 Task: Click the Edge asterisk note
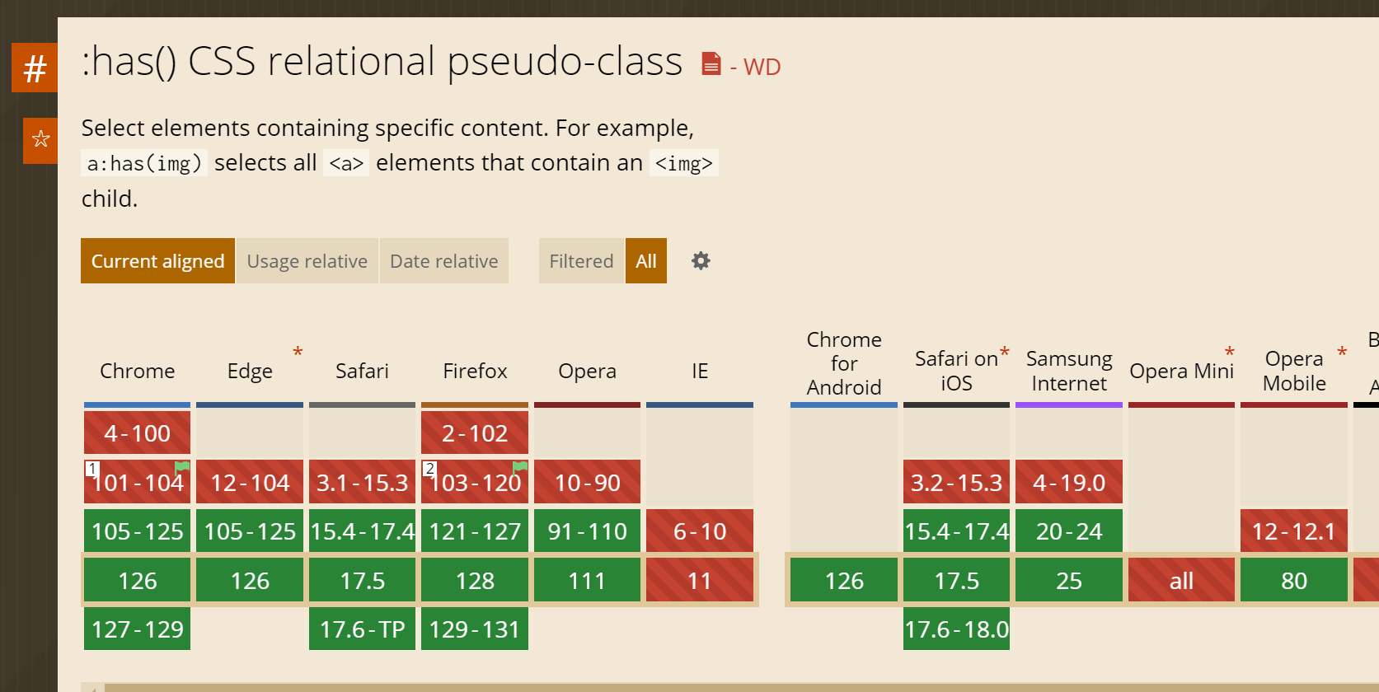(298, 353)
